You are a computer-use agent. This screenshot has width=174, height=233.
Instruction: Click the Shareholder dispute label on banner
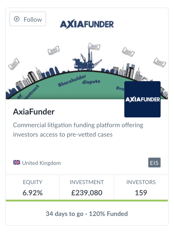point(79,81)
